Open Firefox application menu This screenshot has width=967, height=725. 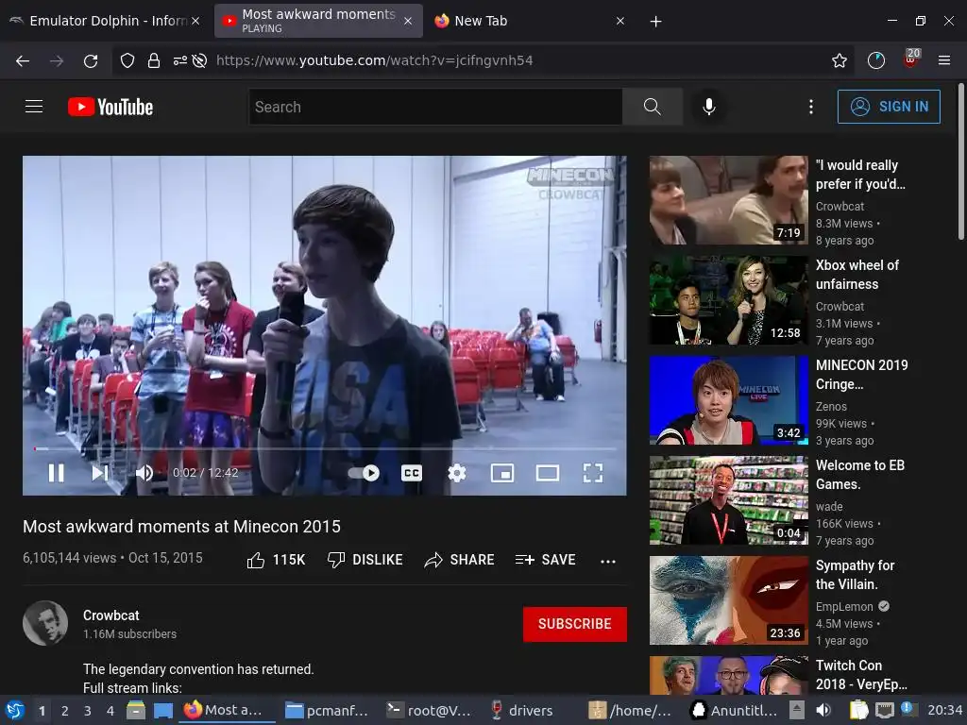coord(944,60)
